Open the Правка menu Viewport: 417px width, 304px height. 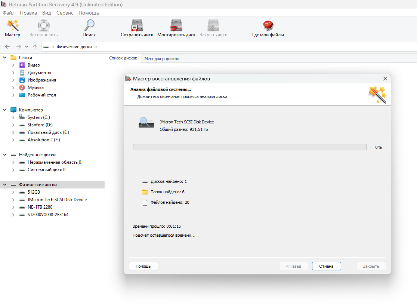28,13
